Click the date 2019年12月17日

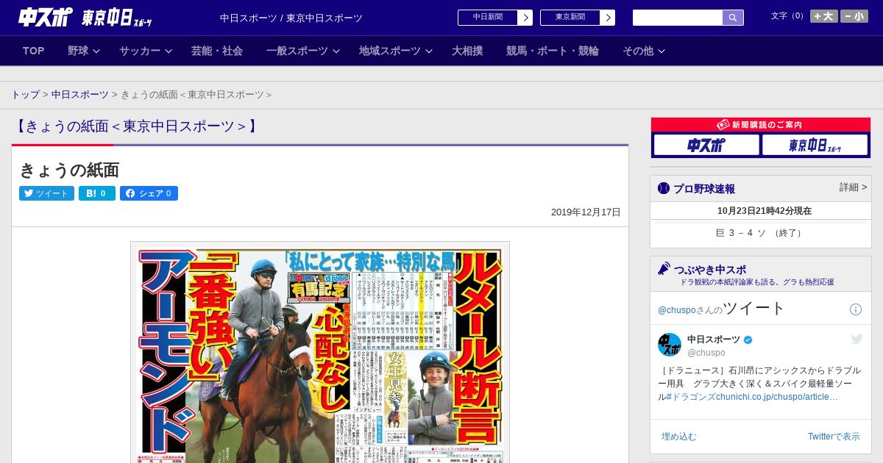(586, 212)
